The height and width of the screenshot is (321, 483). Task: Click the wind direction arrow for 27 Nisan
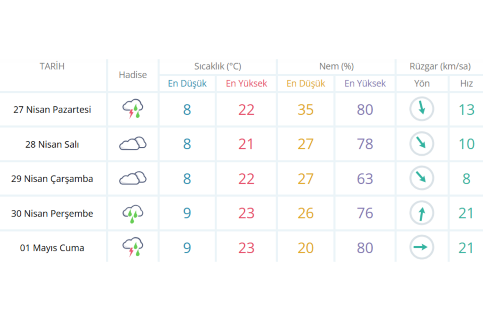click(421, 109)
